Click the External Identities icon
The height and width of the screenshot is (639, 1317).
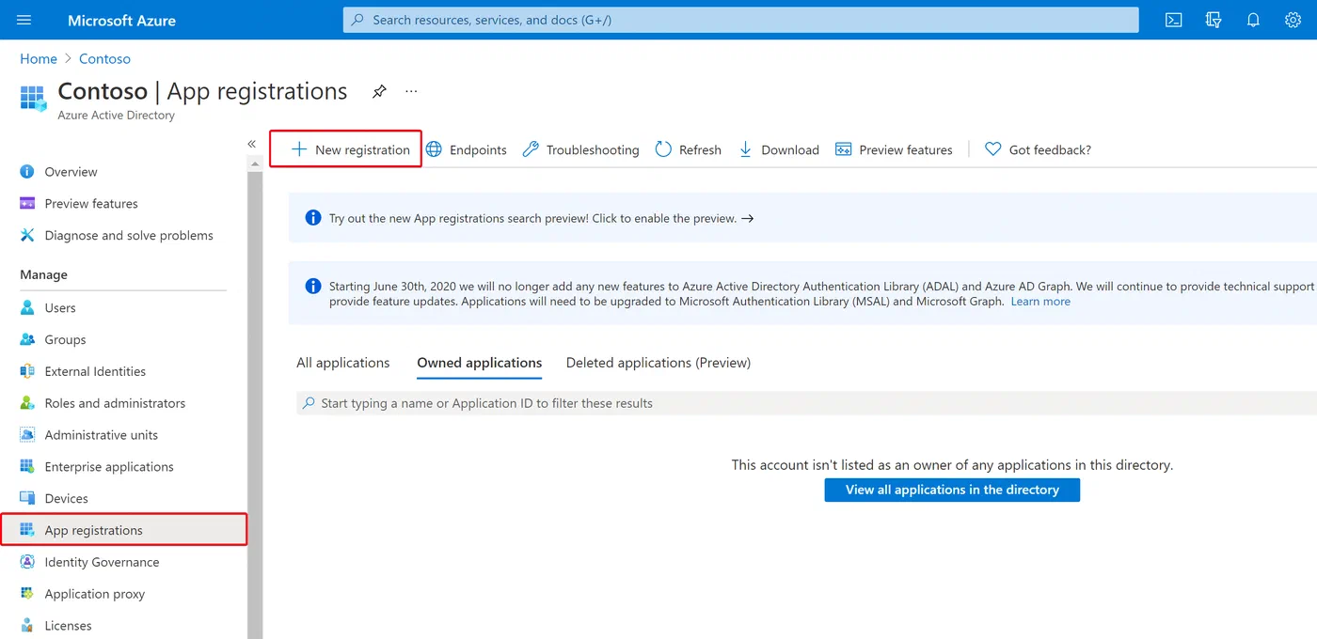click(x=27, y=371)
